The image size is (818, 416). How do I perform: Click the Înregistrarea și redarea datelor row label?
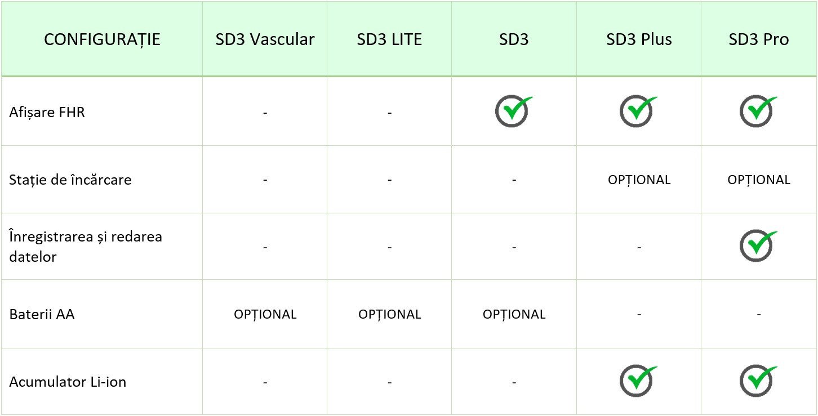(86, 247)
